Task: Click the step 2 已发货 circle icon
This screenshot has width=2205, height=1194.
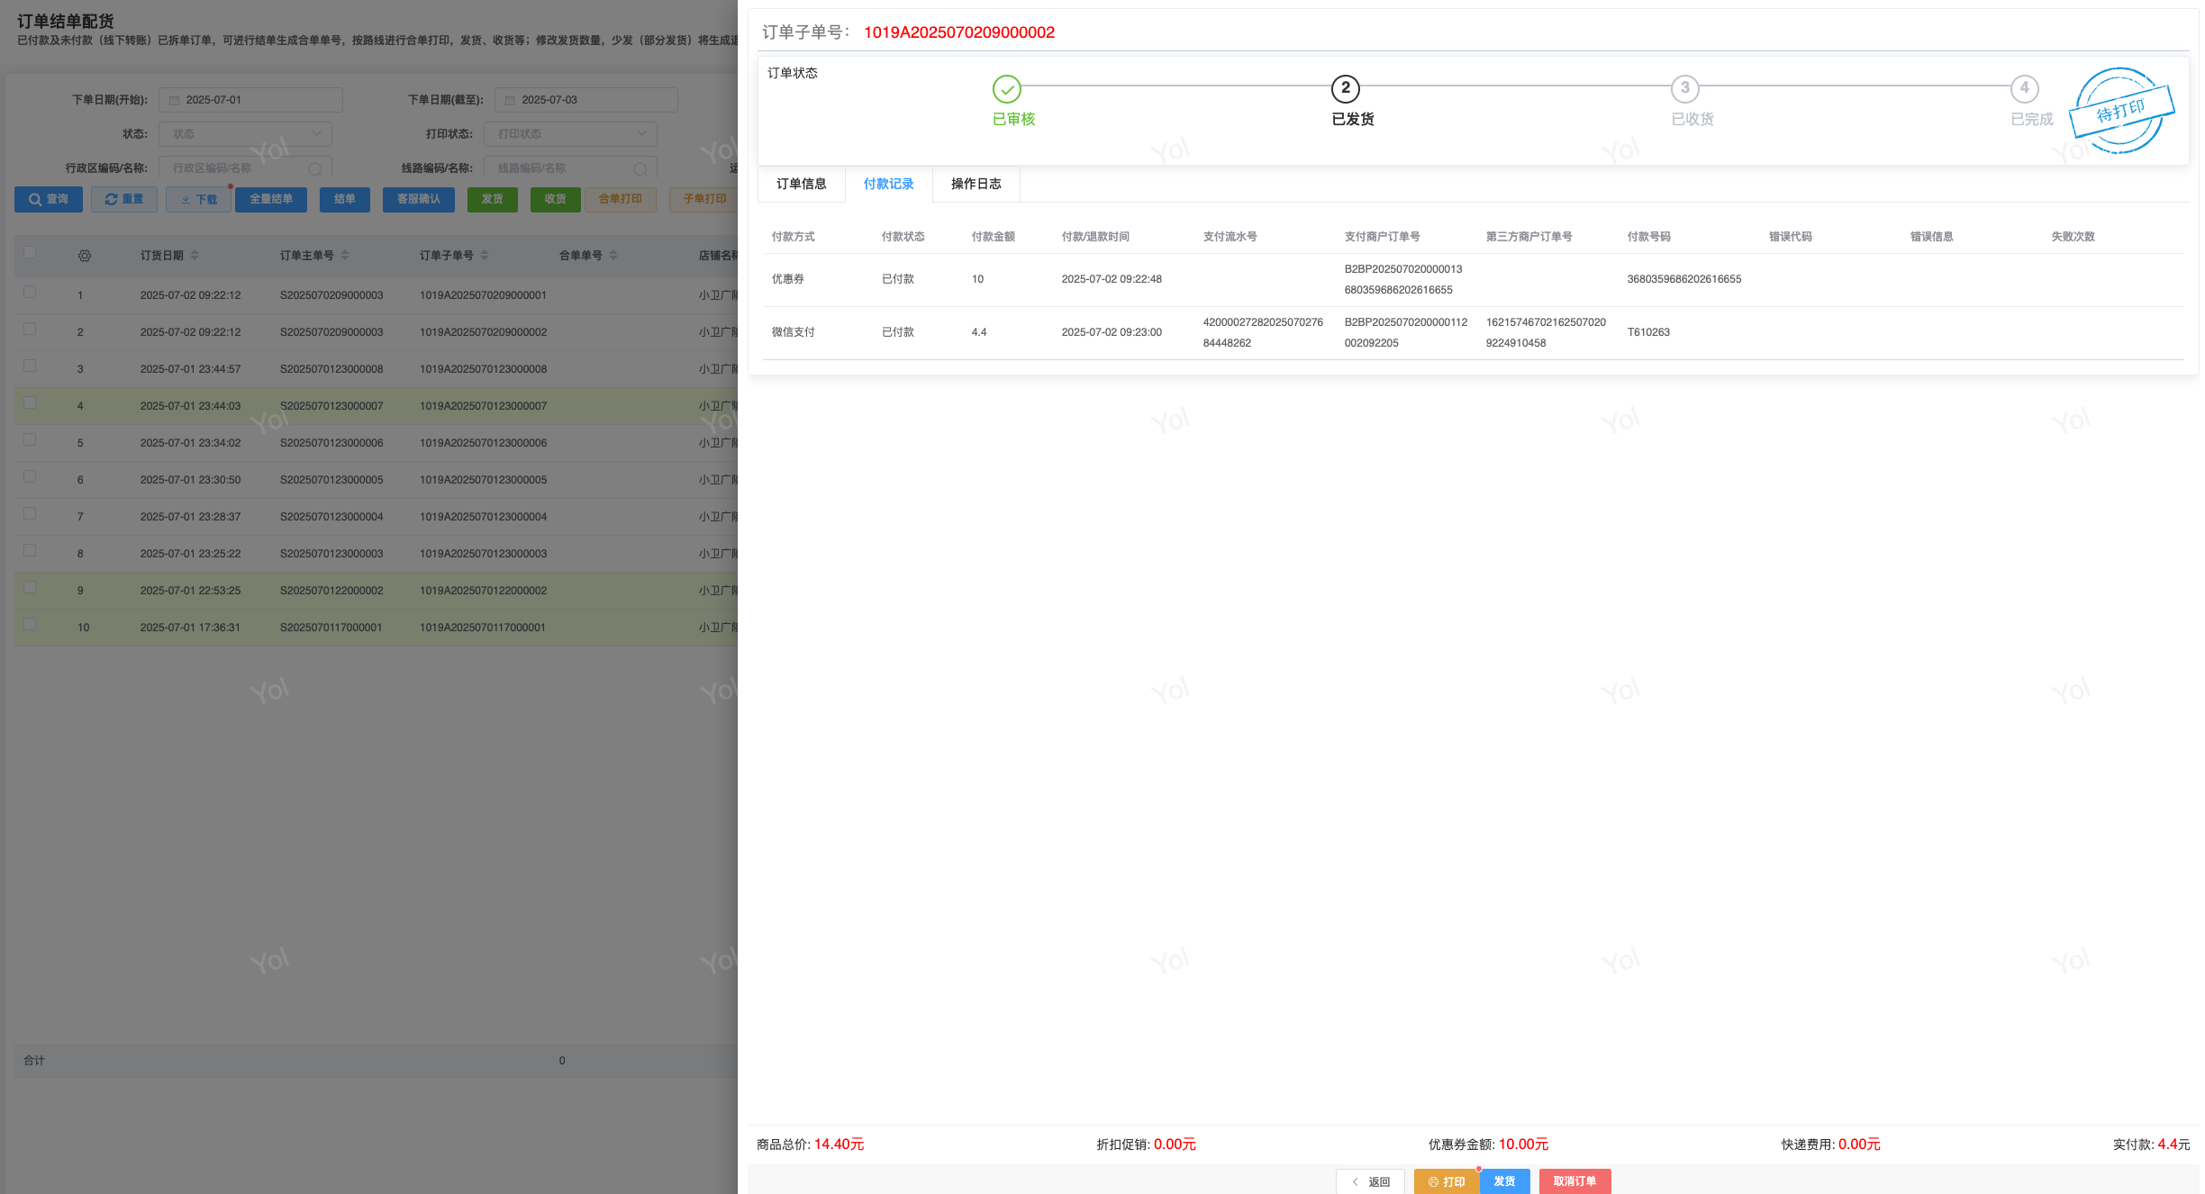Action: (1345, 88)
